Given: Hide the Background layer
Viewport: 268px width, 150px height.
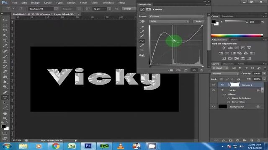Looking at the screenshot, I should pos(214,107).
